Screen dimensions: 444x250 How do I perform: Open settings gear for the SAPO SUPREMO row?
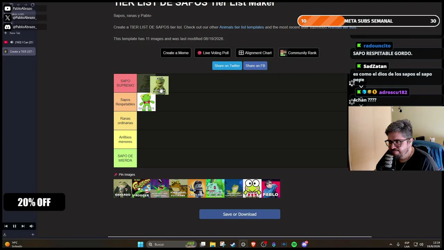tap(352, 83)
